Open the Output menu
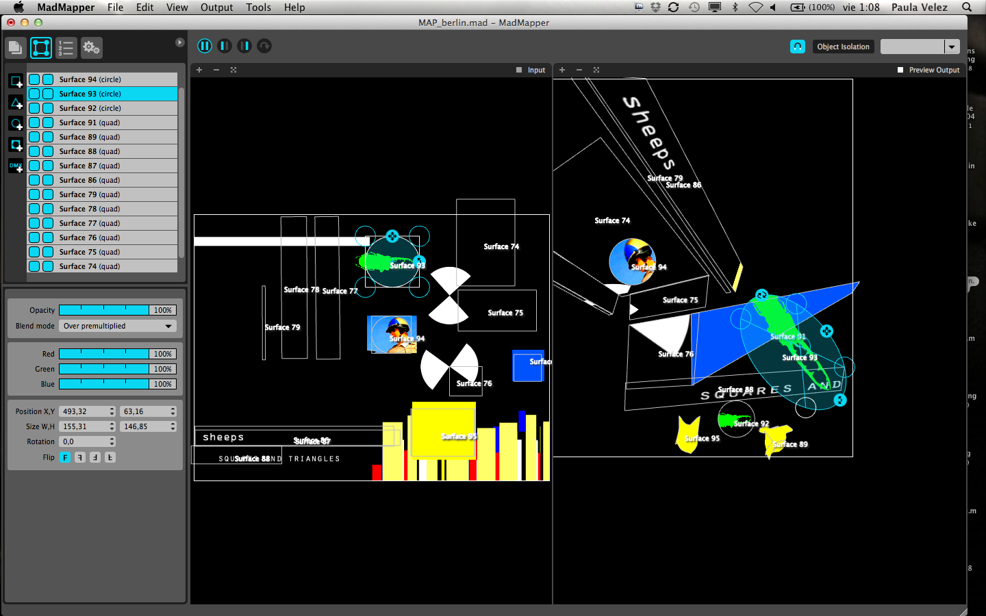The height and width of the screenshot is (616, 986). click(x=216, y=8)
